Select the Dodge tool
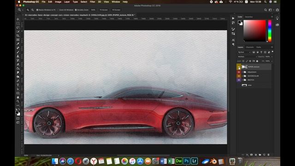295x166 pixels. coord(18,77)
